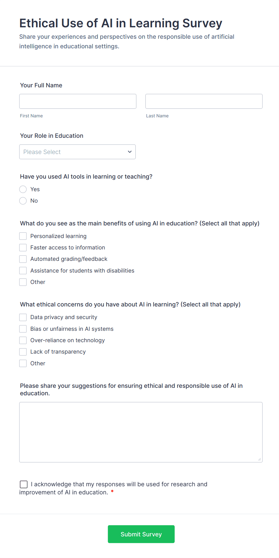
Task: Select Bias or unfairness in AI systems
Action: coord(23,329)
